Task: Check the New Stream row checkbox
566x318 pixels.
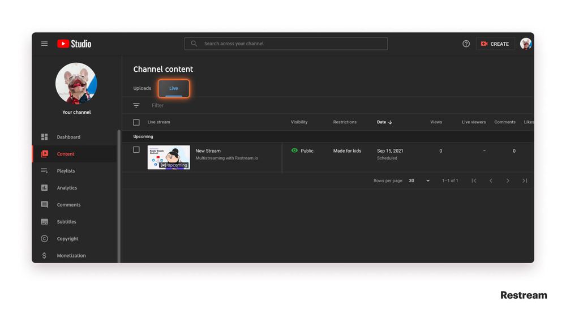Action: (136, 149)
